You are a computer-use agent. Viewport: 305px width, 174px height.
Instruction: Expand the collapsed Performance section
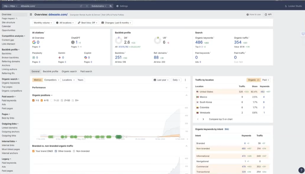tap(186, 88)
